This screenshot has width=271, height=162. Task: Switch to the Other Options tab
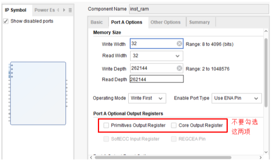[165, 22]
